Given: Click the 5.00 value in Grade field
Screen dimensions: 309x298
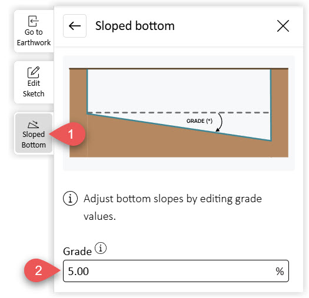Looking at the screenshot, I should pos(78,272).
